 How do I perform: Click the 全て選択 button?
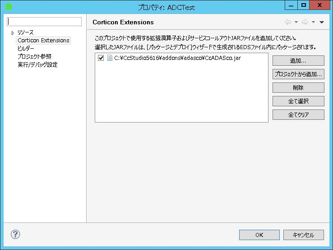tap(298, 101)
